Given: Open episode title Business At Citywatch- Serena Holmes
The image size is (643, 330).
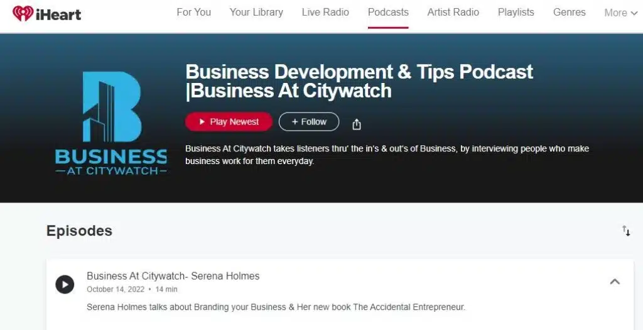Looking at the screenshot, I should tap(173, 276).
